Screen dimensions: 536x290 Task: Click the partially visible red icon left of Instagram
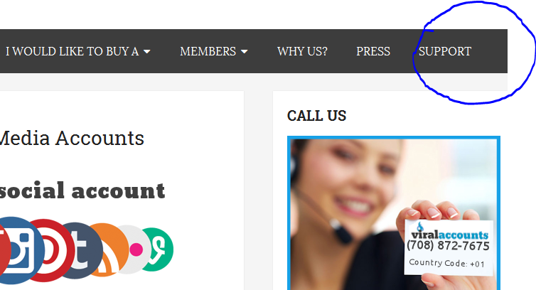click(x=4, y=252)
